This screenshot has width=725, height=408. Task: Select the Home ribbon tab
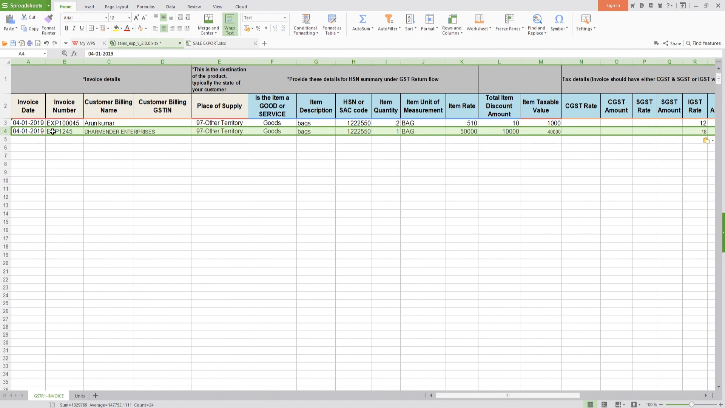tap(66, 6)
